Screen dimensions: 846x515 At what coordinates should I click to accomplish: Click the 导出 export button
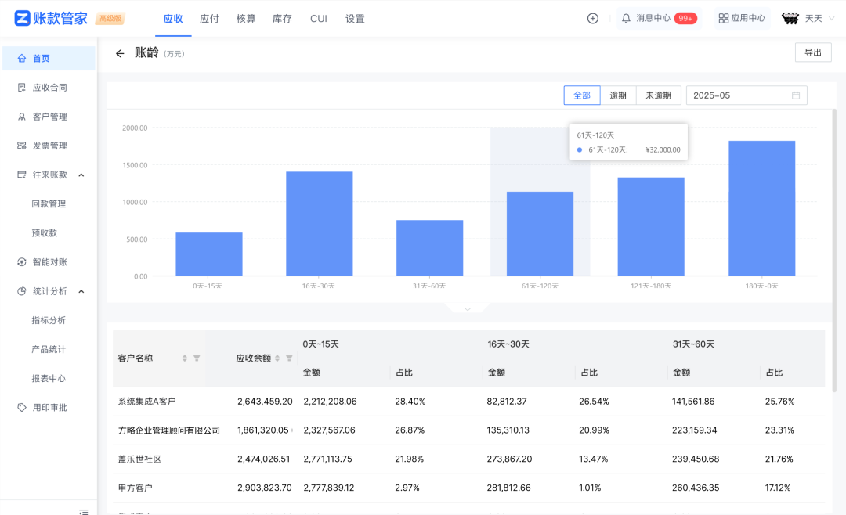pos(813,52)
